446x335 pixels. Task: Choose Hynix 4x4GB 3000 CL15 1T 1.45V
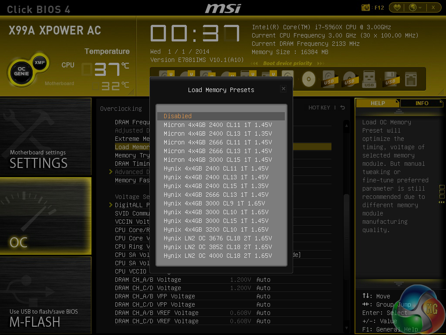click(221, 221)
